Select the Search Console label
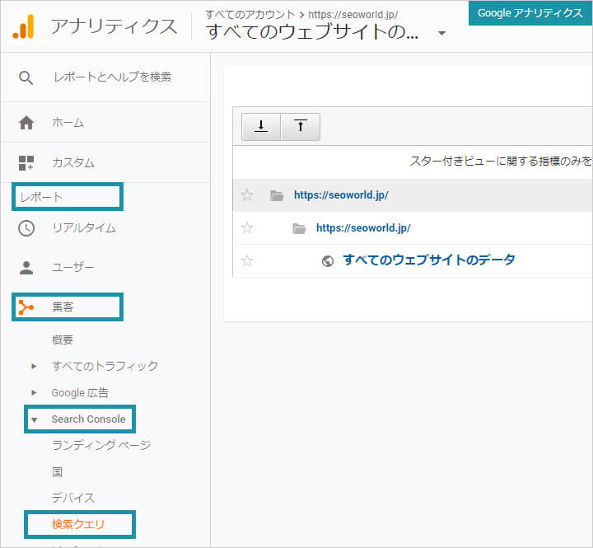Viewport: 593px width, 548px height. point(88,419)
